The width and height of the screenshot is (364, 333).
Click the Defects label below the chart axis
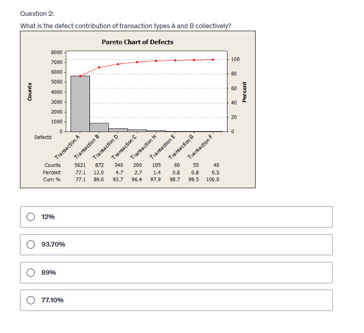[x=43, y=137]
